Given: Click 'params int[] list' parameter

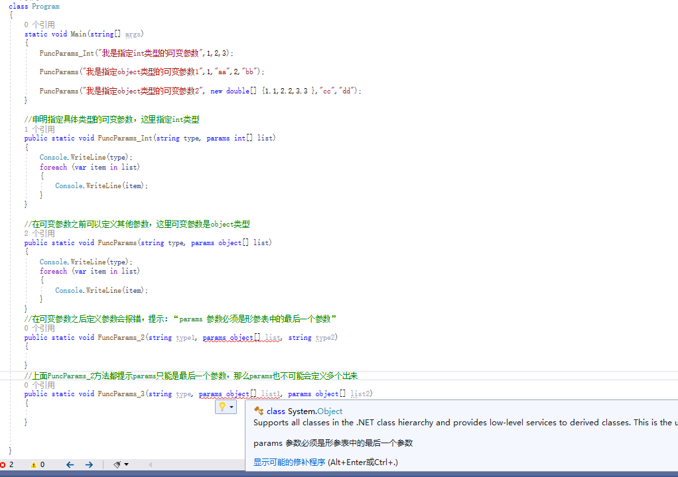Looking at the screenshot, I should pyautogui.click(x=239, y=138).
